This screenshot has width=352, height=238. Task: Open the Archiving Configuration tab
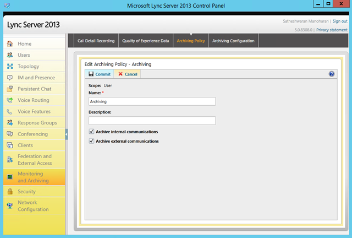click(x=233, y=41)
